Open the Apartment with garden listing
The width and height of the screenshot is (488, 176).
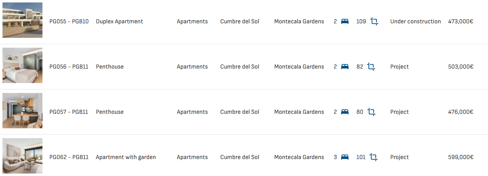(126, 157)
